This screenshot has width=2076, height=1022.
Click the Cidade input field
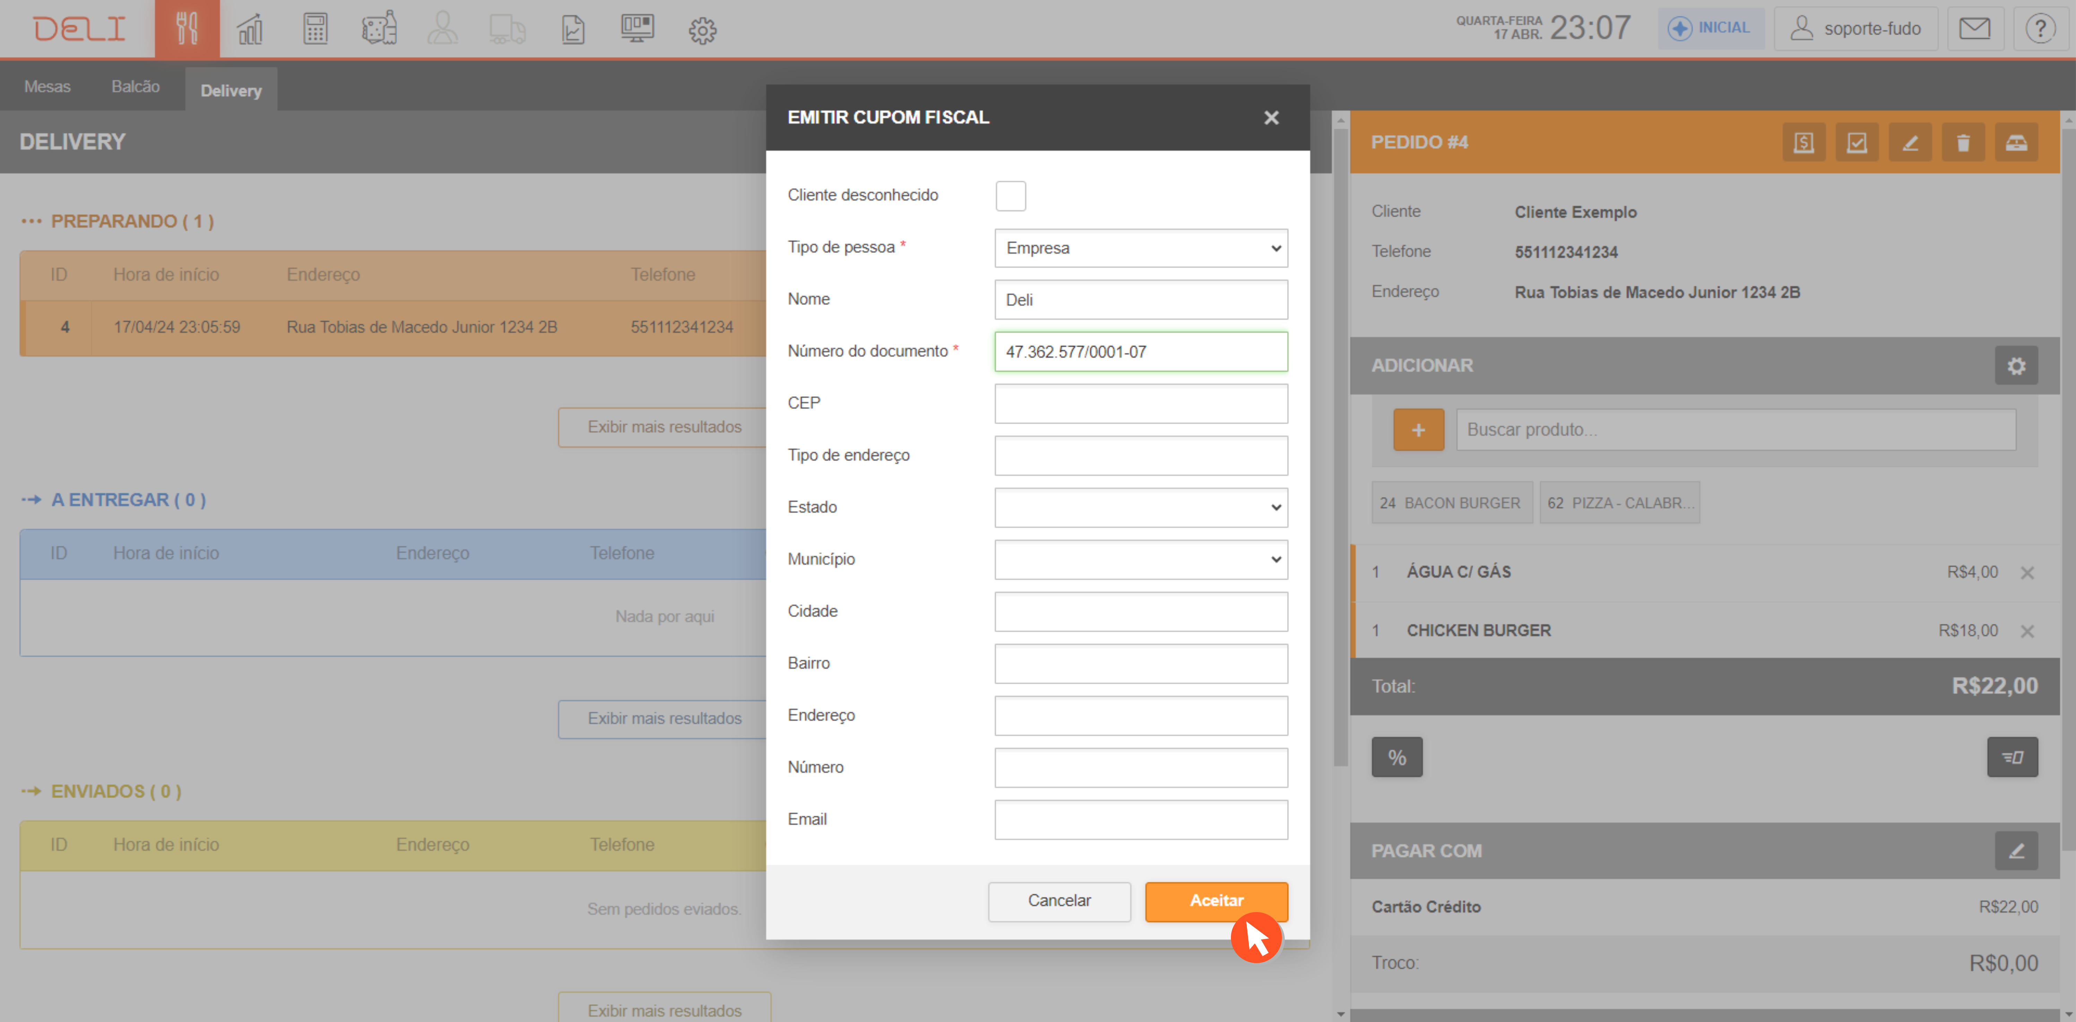1141,612
